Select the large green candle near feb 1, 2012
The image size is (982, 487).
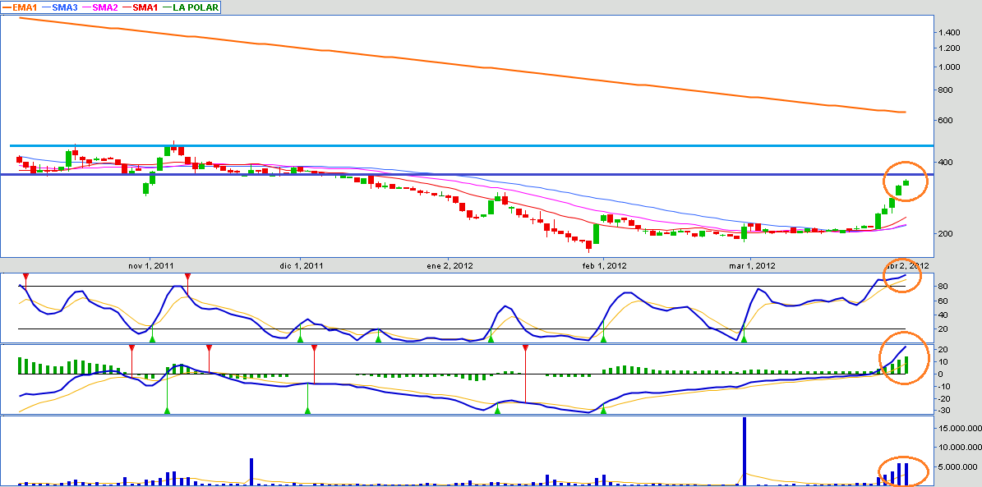pos(596,235)
